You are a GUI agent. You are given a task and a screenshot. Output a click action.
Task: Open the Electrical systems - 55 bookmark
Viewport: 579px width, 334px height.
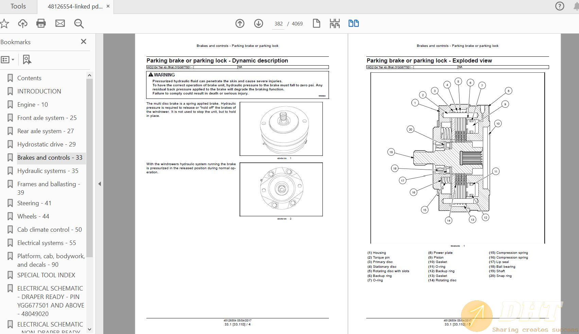[x=47, y=243]
